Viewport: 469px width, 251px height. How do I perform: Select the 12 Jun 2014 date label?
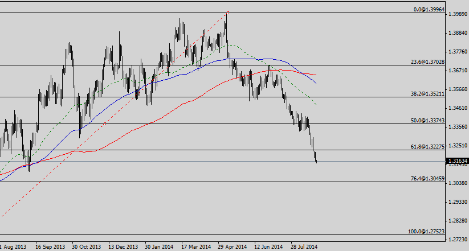coord(268,247)
